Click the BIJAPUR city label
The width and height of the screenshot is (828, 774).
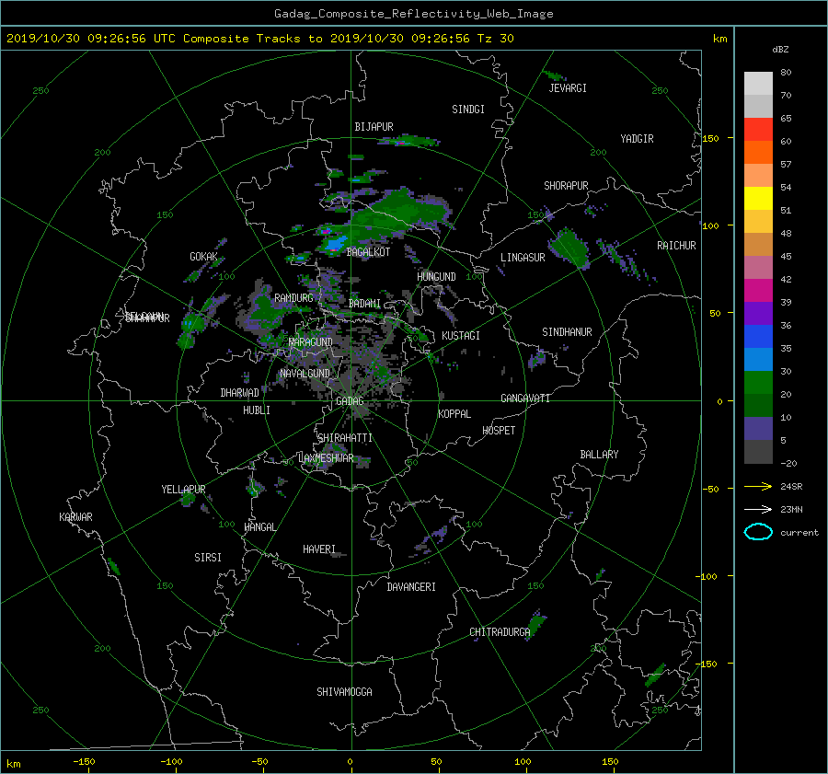[x=374, y=127]
